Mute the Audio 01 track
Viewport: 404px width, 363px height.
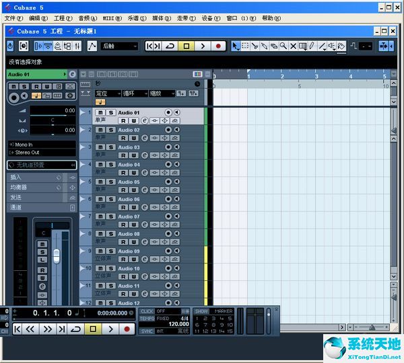tap(100, 113)
